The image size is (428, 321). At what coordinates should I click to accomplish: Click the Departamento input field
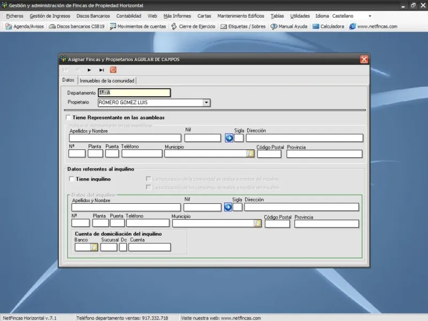[134, 93]
